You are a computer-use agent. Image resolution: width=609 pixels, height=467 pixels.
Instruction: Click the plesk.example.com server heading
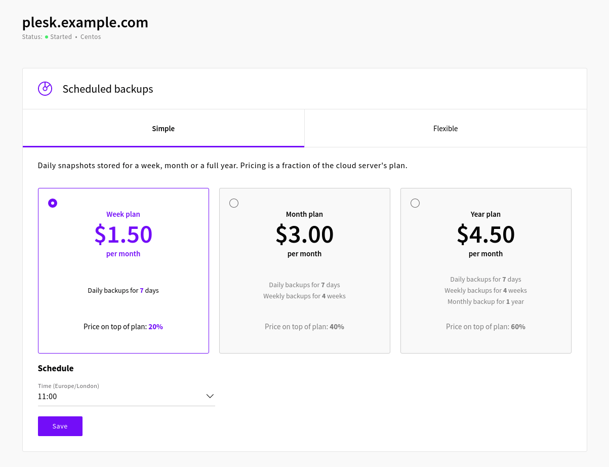click(85, 23)
